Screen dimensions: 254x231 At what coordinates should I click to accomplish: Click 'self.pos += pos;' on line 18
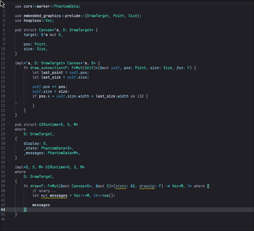pos(49,87)
